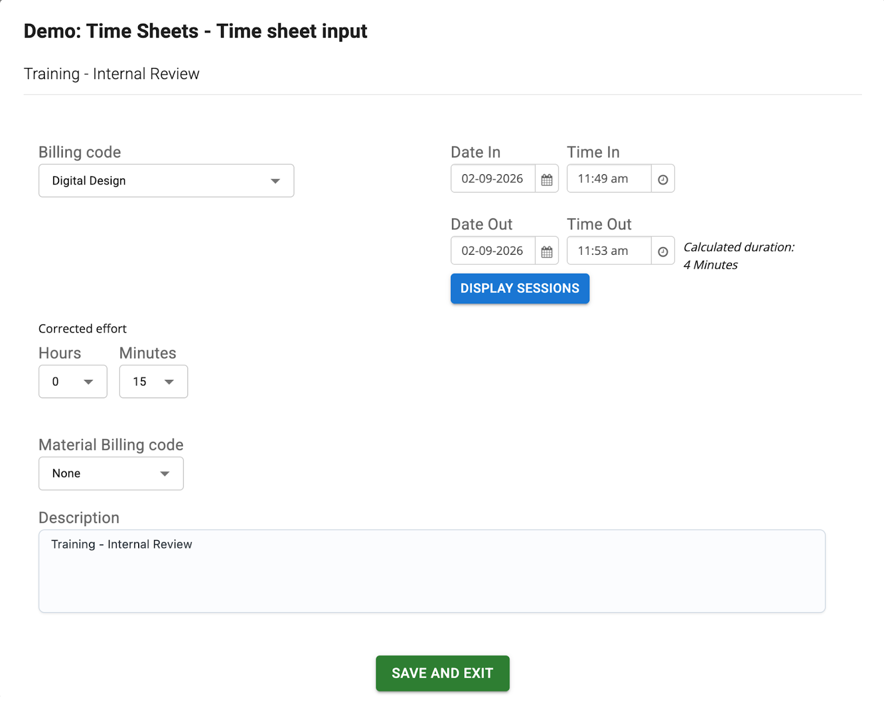Open the Date Out calendar picker
The height and width of the screenshot is (702, 884).
(x=546, y=250)
